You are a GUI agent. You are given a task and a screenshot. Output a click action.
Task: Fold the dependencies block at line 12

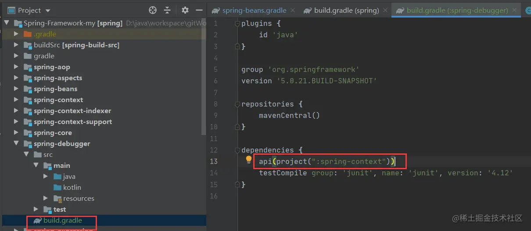tap(237, 150)
